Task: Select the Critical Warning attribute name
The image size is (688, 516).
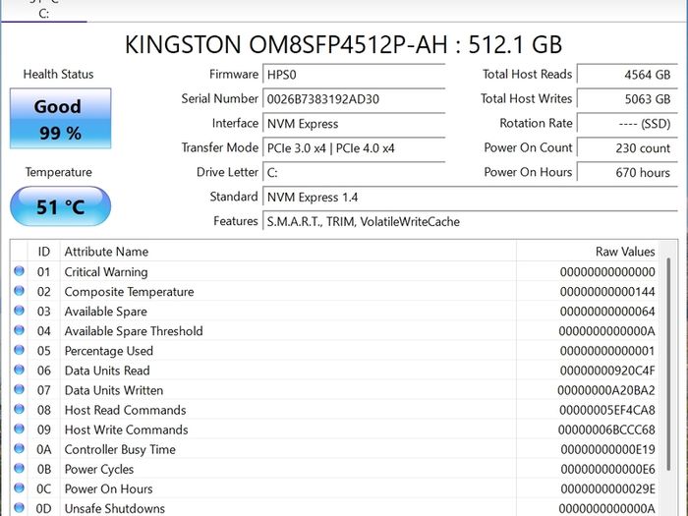Action: click(x=106, y=272)
